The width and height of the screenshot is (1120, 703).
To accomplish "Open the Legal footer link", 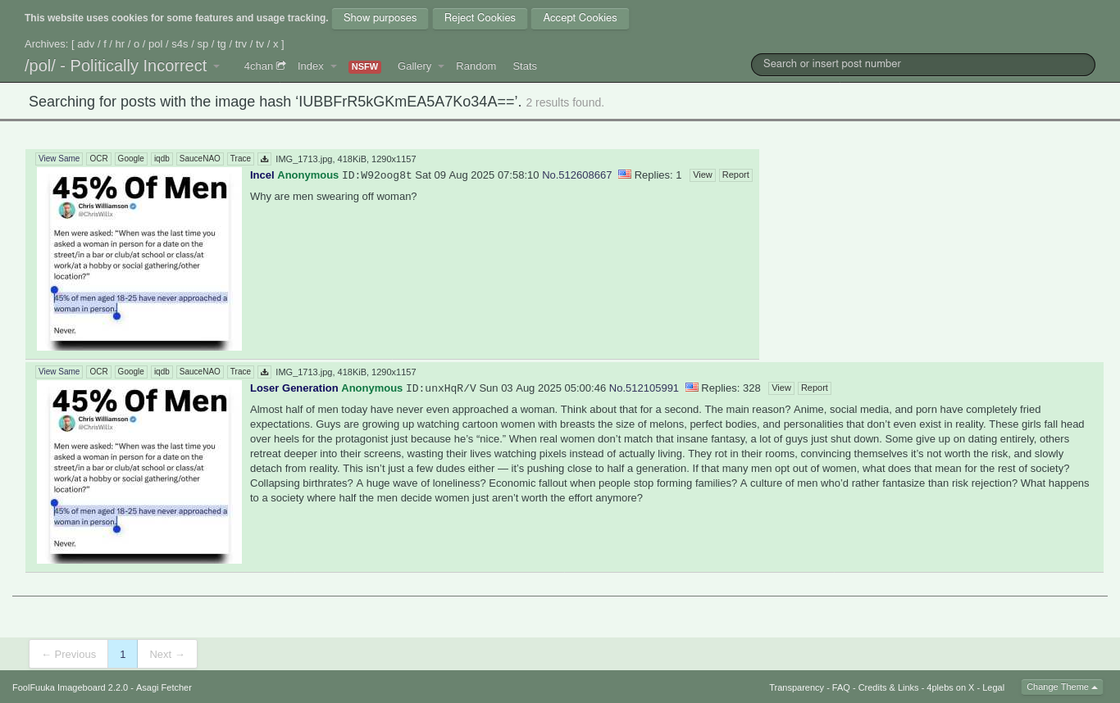I will [993, 687].
